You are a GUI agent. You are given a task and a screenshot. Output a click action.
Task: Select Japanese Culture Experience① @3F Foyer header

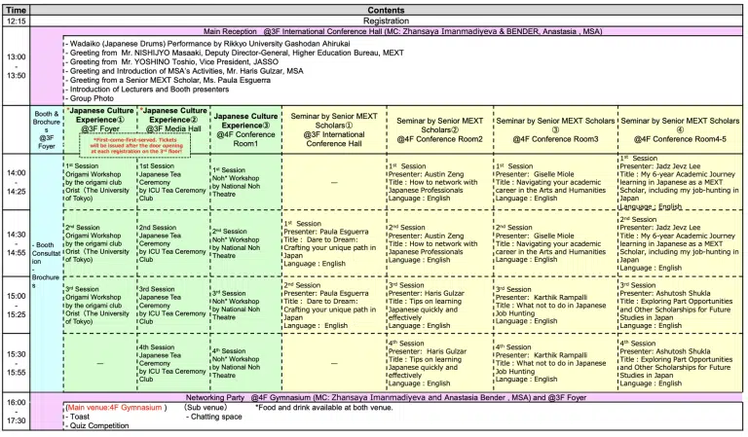(100, 120)
